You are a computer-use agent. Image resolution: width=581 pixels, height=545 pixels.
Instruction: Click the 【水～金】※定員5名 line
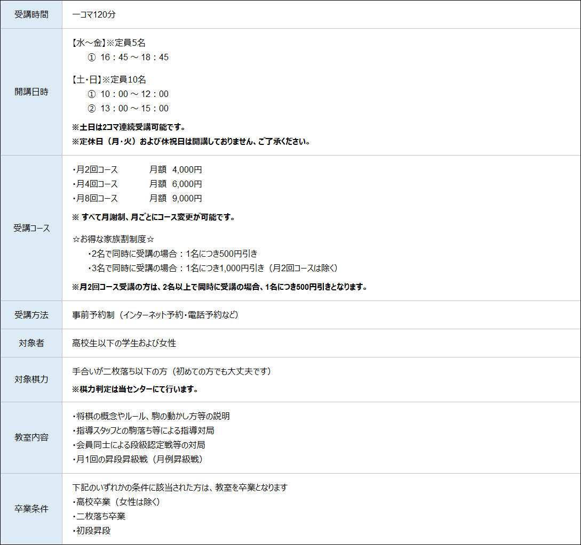pos(109,43)
